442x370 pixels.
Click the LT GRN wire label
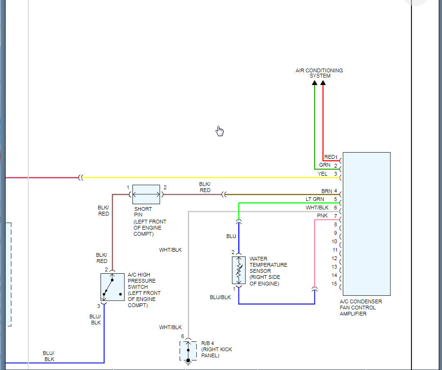(315, 199)
